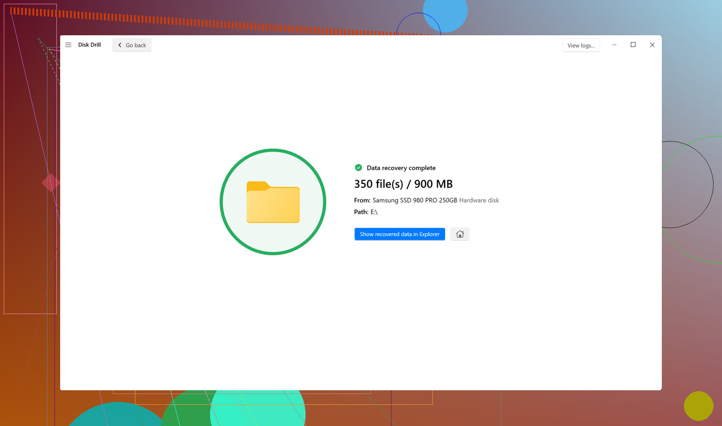The image size is (722, 426).
Task: Go to the home screen via house icon
Action: pos(460,234)
